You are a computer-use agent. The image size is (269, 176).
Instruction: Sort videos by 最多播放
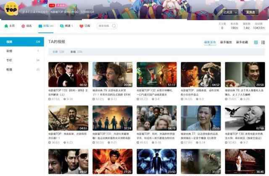pos(226,42)
